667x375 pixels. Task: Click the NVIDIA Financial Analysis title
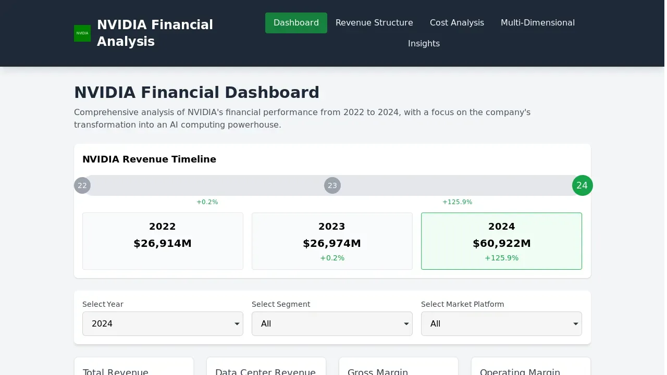(x=155, y=33)
